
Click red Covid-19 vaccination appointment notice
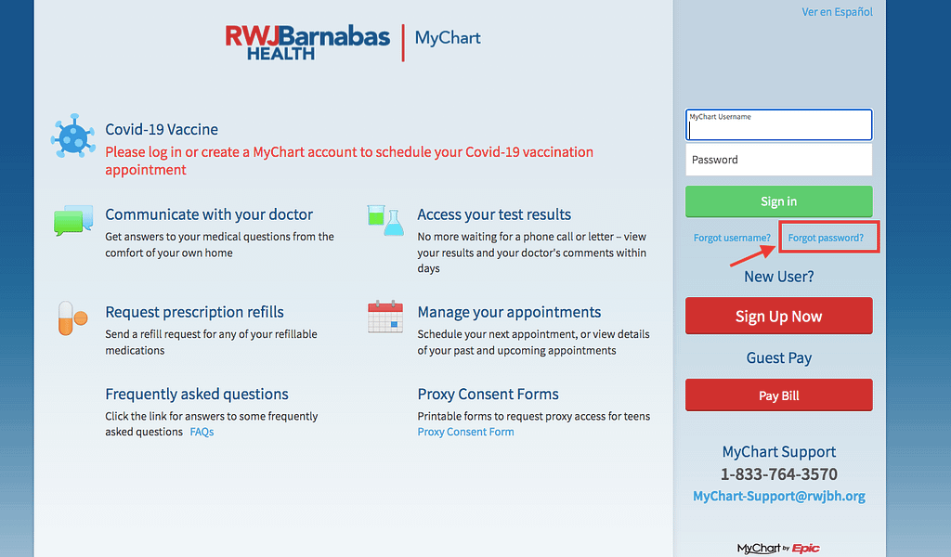(349, 161)
